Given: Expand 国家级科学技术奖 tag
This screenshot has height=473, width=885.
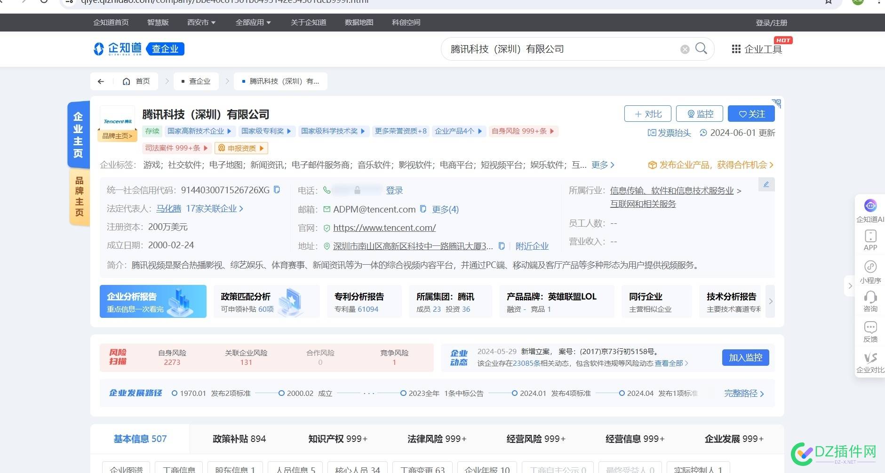Looking at the screenshot, I should 333,131.
